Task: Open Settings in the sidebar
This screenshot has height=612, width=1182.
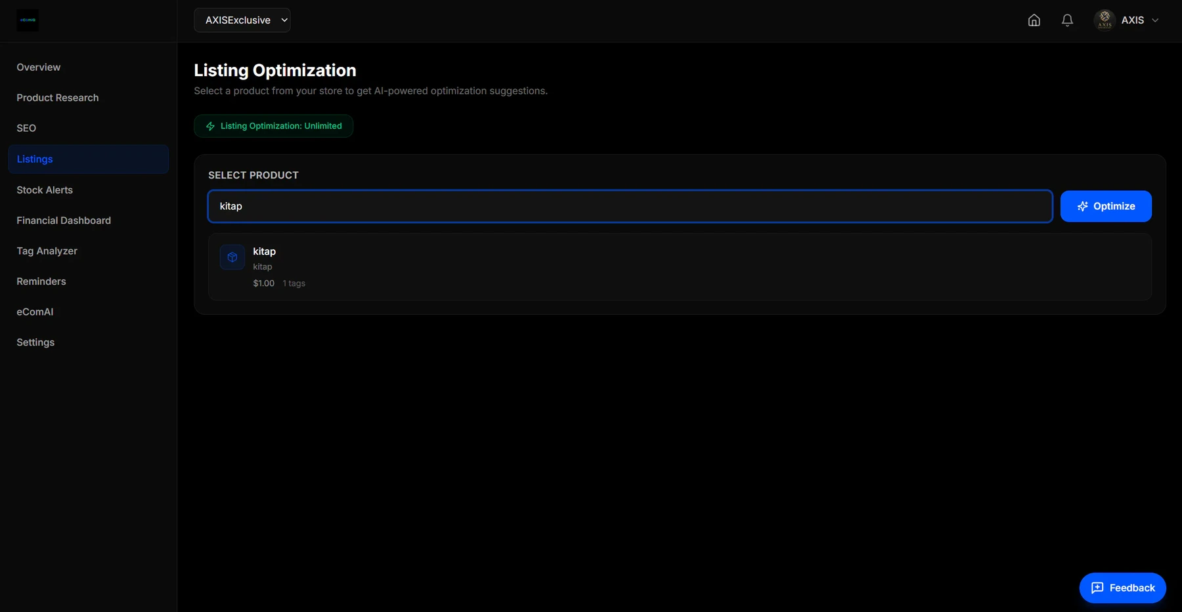Action: tap(35, 342)
